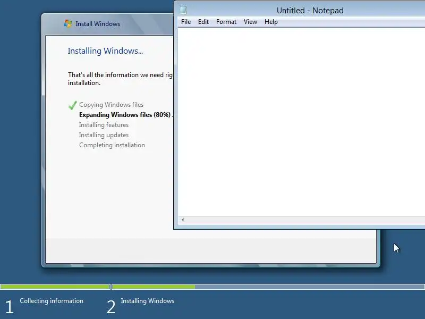The width and height of the screenshot is (425, 319).
Task: Click the stage number 2
Action: 111,307
